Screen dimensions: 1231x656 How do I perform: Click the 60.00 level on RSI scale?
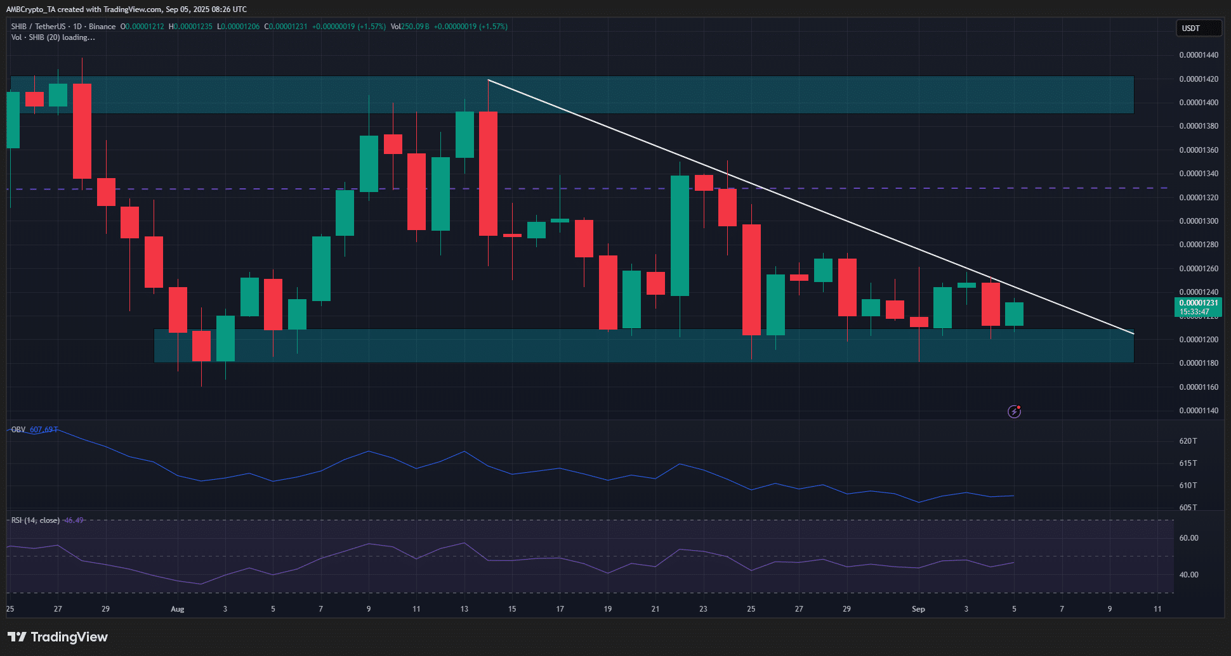[1188, 538]
